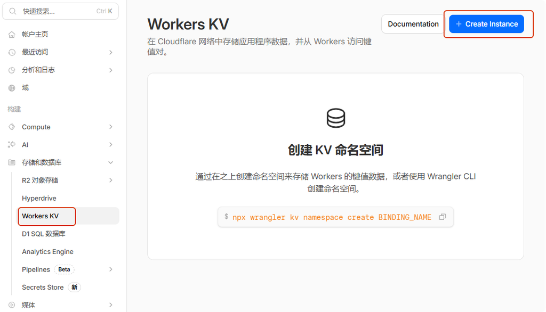
Task: Expand the AI section chevron
Action: click(111, 145)
